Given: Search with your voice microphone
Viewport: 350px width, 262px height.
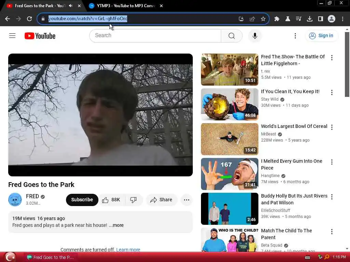Looking at the screenshot, I should click(x=255, y=35).
